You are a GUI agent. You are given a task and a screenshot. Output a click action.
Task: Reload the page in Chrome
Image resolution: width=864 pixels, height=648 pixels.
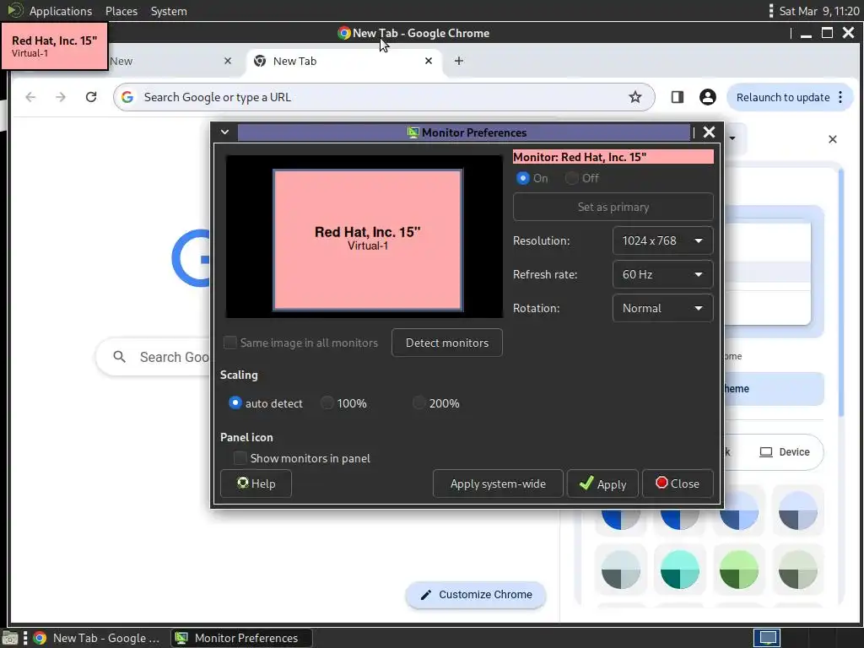point(91,97)
